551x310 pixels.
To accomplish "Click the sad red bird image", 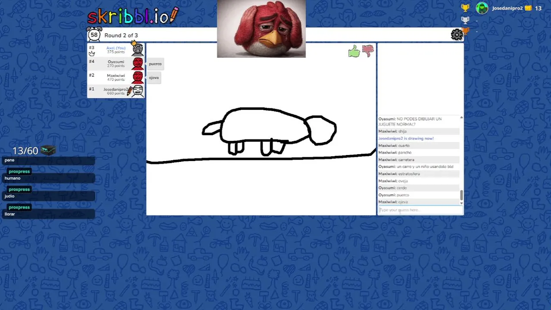I will coord(261,29).
